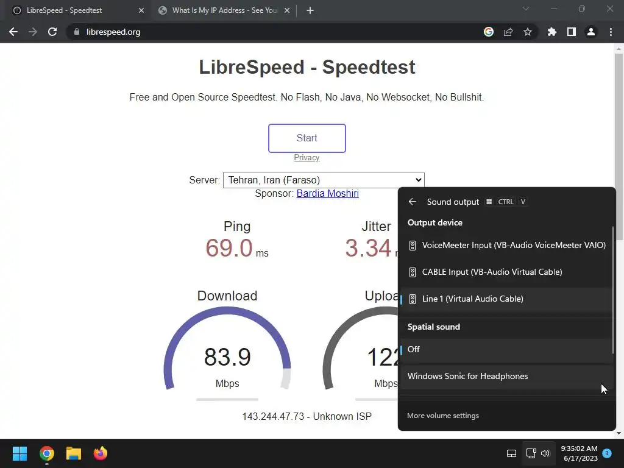Open network icon in system tray

coord(531,453)
